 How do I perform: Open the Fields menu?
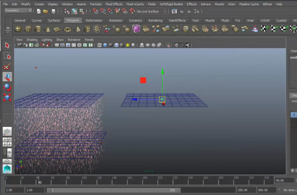[x=152, y=4]
